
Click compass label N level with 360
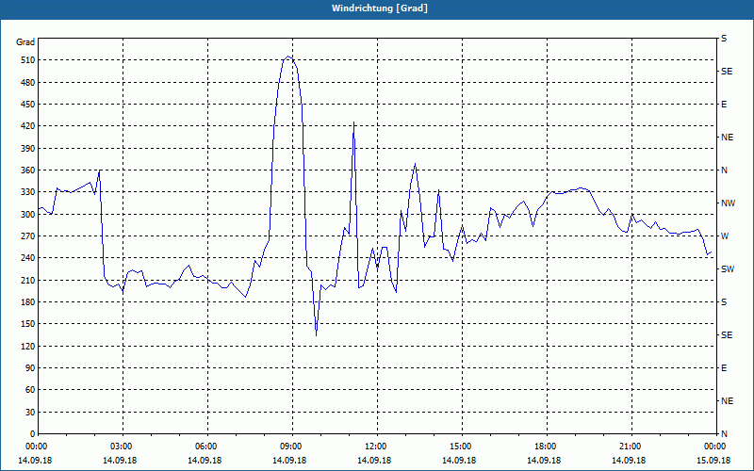point(724,171)
